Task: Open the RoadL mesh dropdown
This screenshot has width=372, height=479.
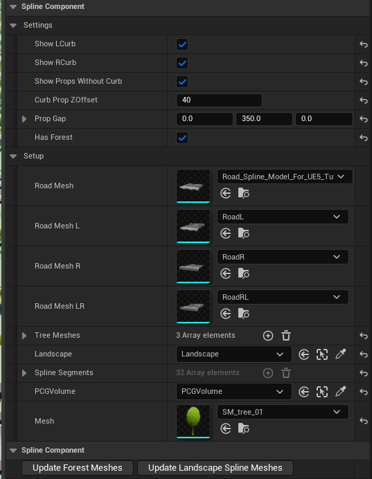Action: pyautogui.click(x=283, y=217)
